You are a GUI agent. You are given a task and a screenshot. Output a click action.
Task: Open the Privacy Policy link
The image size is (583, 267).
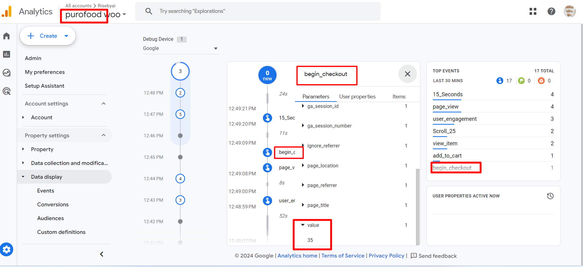pyautogui.click(x=386, y=256)
